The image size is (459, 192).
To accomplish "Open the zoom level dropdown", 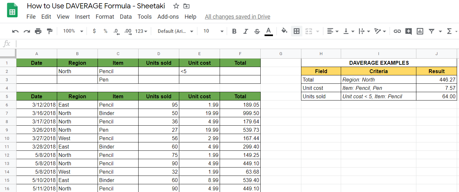I will 73,31.
